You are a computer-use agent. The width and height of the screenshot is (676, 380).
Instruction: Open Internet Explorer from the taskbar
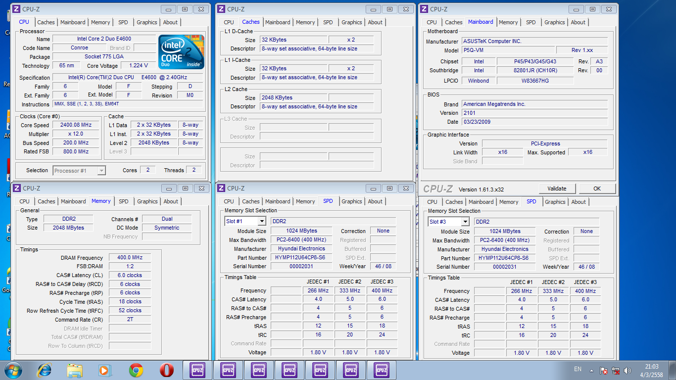(x=45, y=370)
